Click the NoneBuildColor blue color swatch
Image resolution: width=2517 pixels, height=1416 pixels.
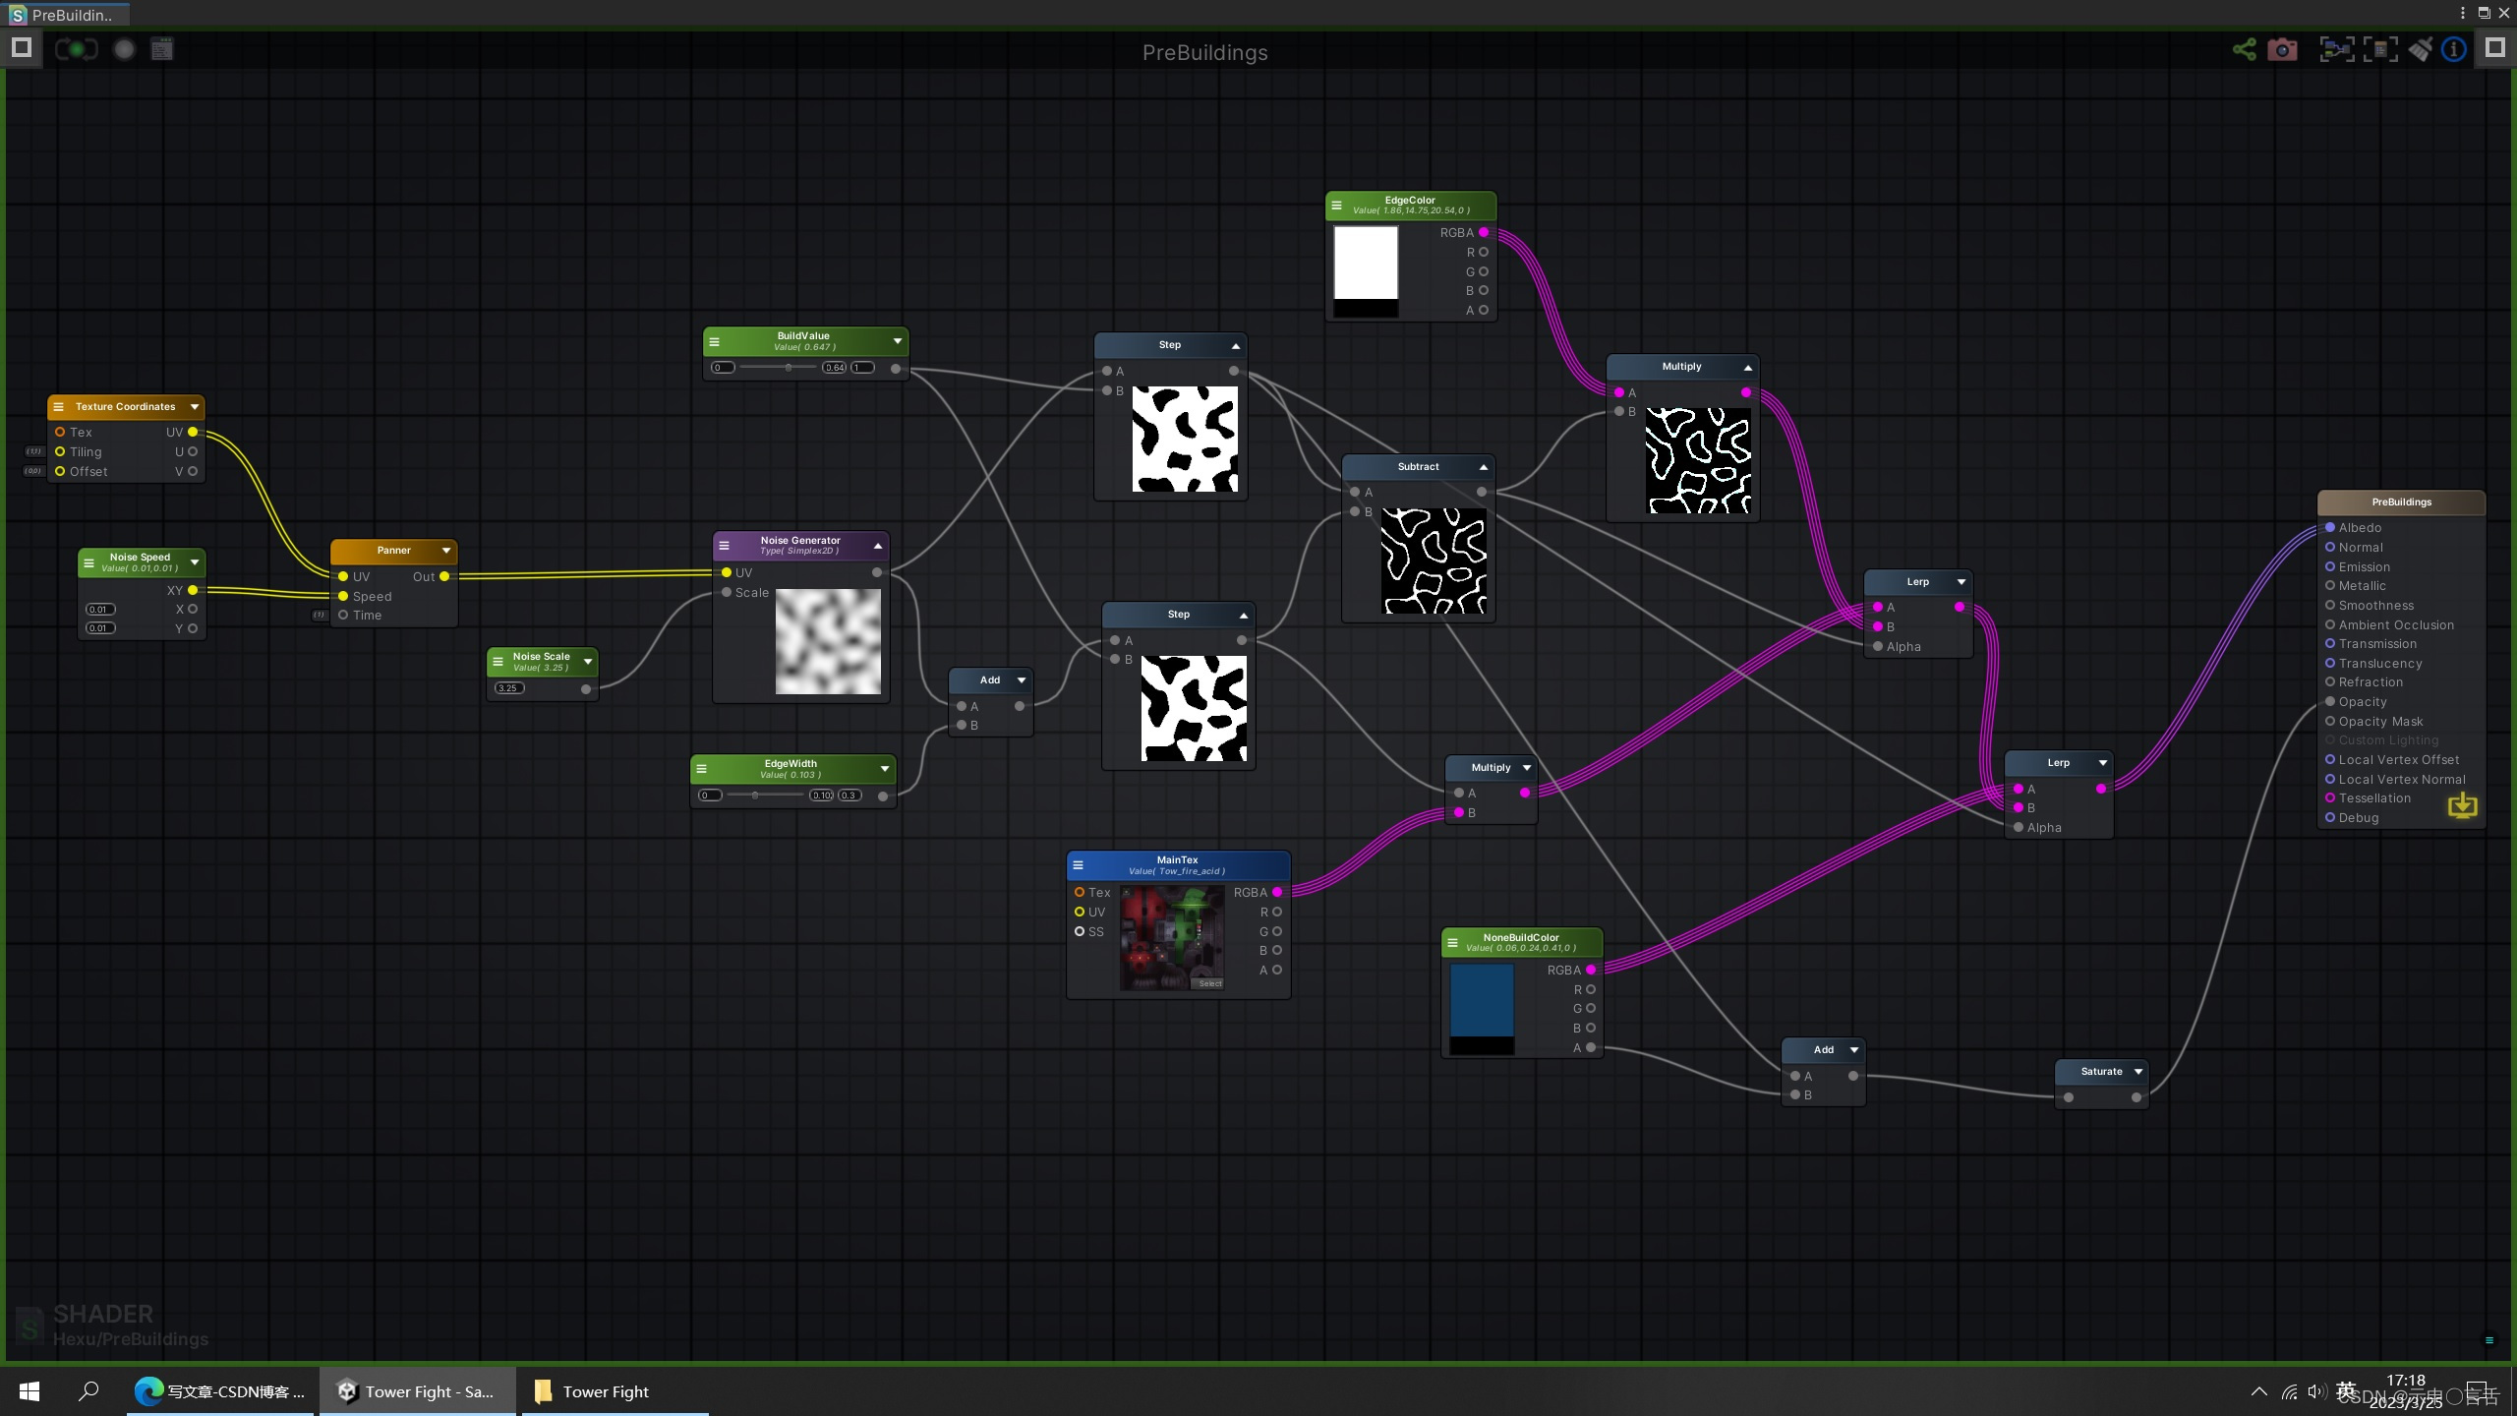coord(1482,1000)
